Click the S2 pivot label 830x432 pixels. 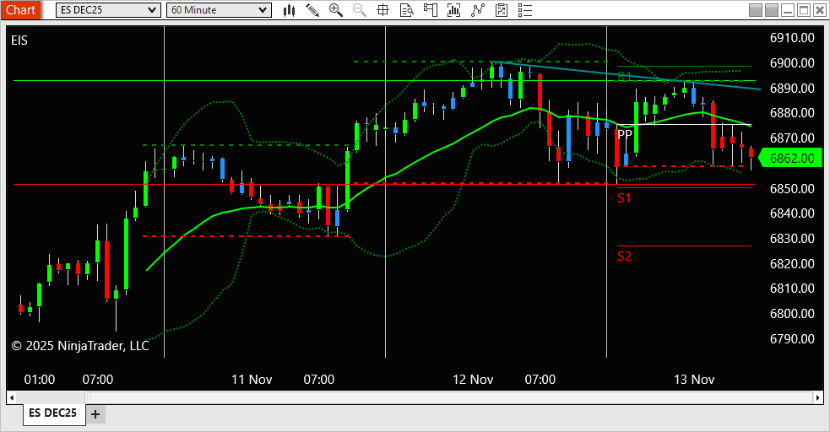click(624, 256)
